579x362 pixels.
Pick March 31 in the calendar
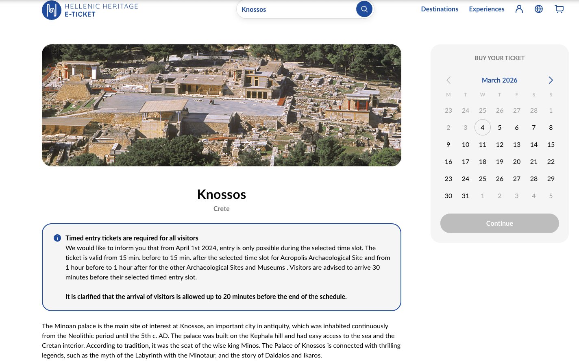click(x=466, y=196)
